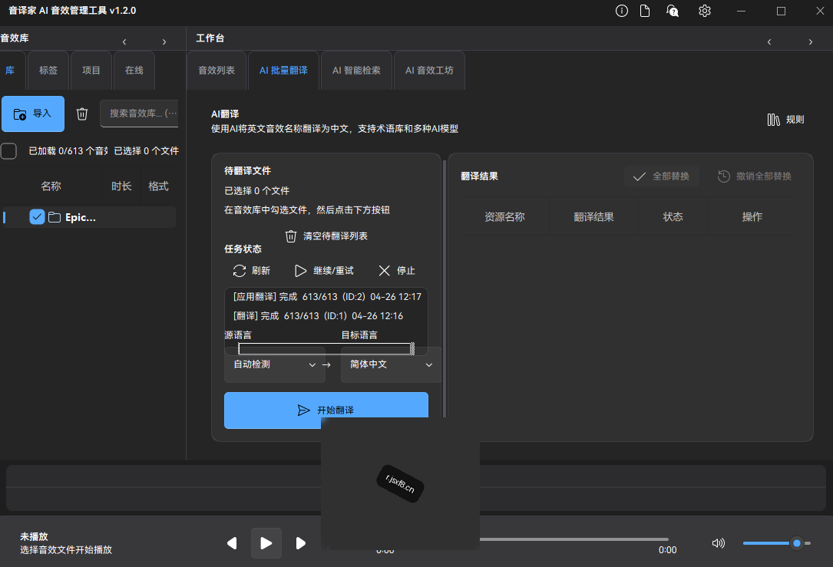This screenshot has width=833, height=567.
Task: Click right chevron in 音效库 header
Action: [x=164, y=42]
